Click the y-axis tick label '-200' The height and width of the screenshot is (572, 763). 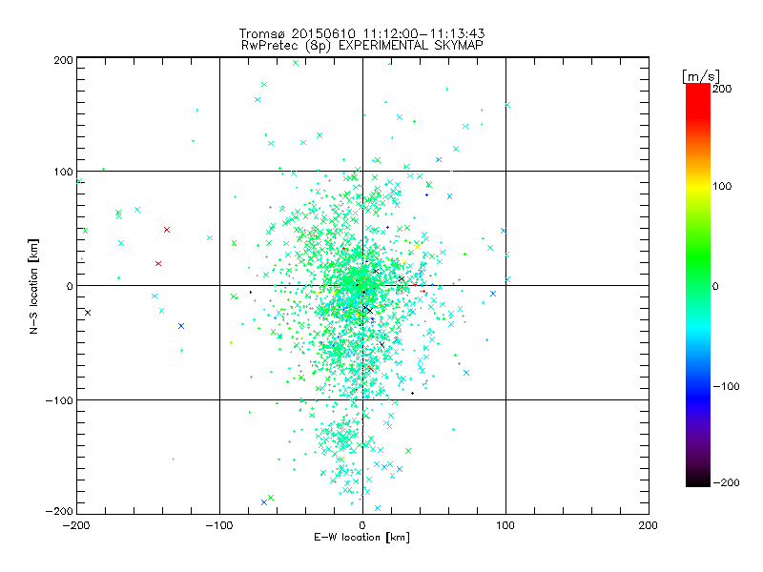(59, 511)
